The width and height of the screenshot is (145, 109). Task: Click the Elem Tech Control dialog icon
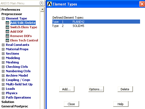pos(7,40)
